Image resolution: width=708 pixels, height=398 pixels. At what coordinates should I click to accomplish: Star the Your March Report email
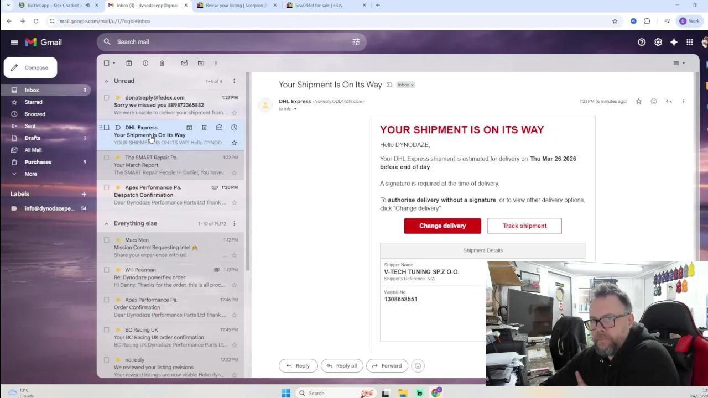[x=234, y=172]
